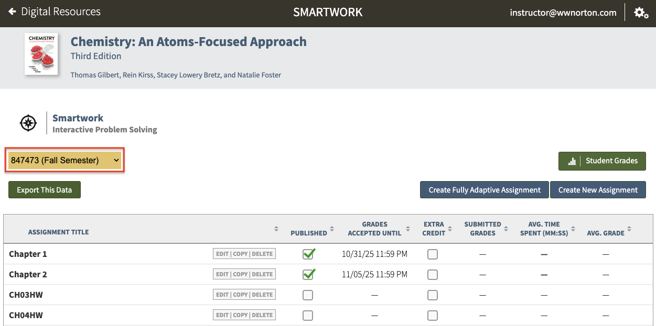
Task: Click the SMARTWORK header title
Action: point(328,12)
